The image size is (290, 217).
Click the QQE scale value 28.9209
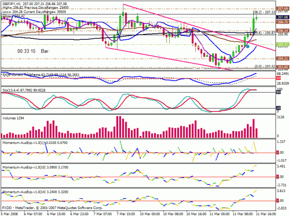[x=283, y=83]
